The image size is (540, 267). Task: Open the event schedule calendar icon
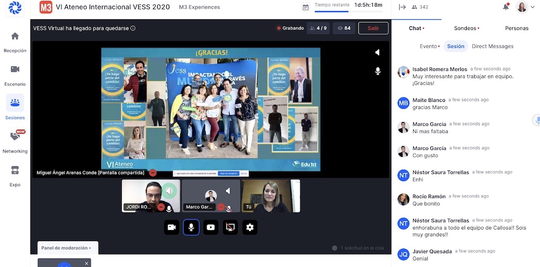[305, 7]
